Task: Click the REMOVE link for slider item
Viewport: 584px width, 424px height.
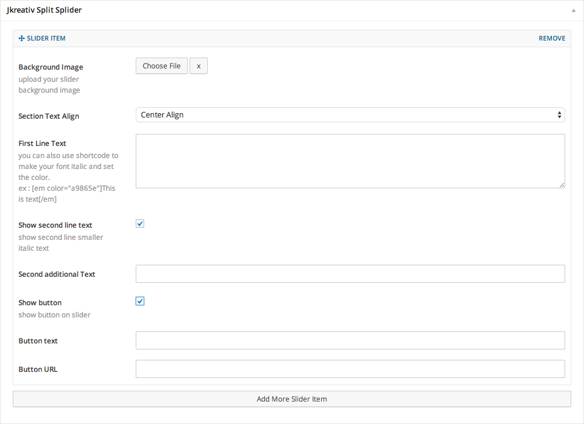Action: click(552, 38)
